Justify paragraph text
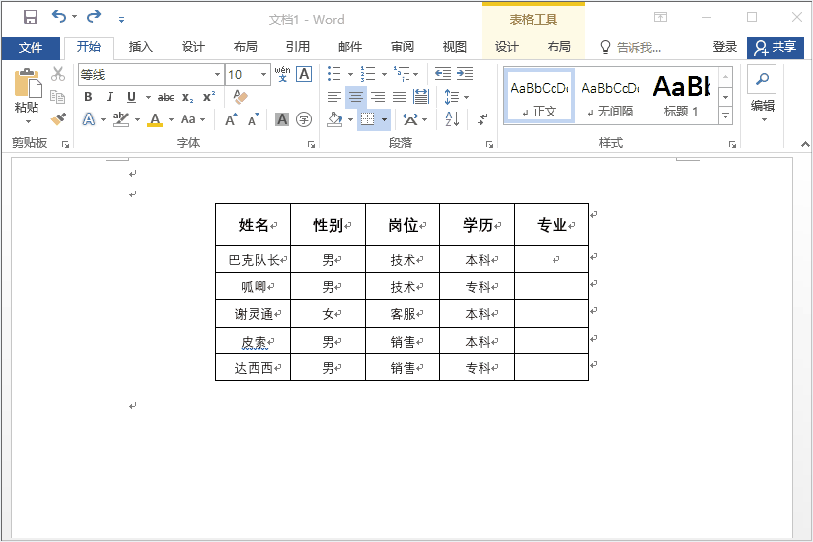The width and height of the screenshot is (813, 542). (400, 97)
